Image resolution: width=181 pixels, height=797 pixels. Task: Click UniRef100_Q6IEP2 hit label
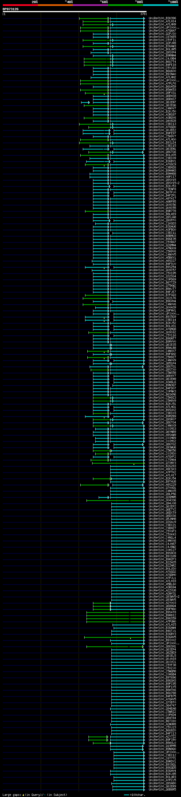pyautogui.click(x=162, y=506)
